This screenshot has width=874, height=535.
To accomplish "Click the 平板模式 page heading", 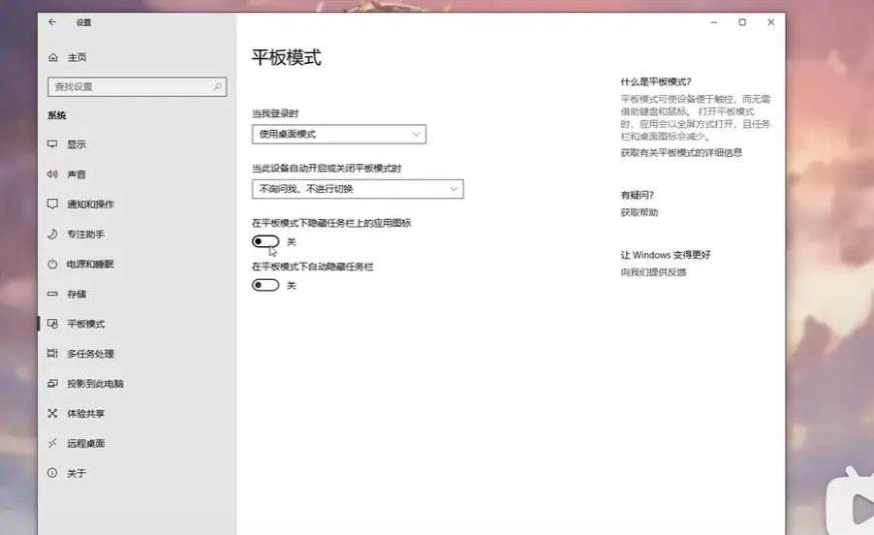I will point(286,57).
